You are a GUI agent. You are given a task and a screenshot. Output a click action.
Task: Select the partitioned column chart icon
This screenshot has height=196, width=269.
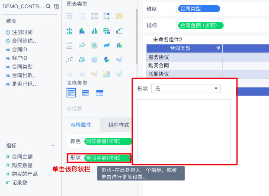[69, 31]
